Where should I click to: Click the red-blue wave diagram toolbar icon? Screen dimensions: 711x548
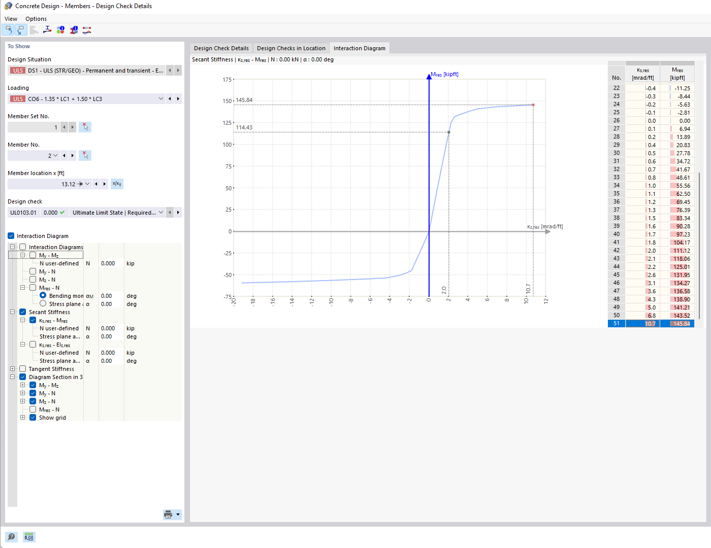87,30
